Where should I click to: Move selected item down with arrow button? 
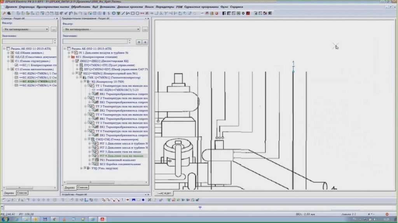coord(145,42)
